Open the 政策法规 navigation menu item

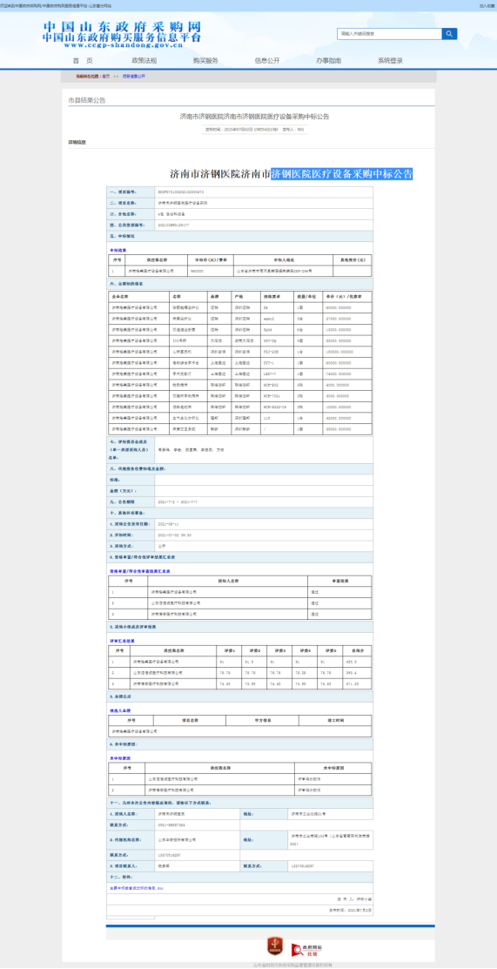click(x=144, y=61)
